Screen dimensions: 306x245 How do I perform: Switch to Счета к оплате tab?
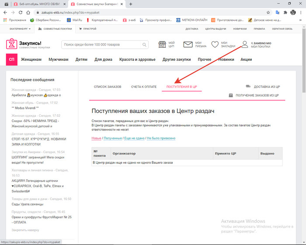[x=144, y=87]
